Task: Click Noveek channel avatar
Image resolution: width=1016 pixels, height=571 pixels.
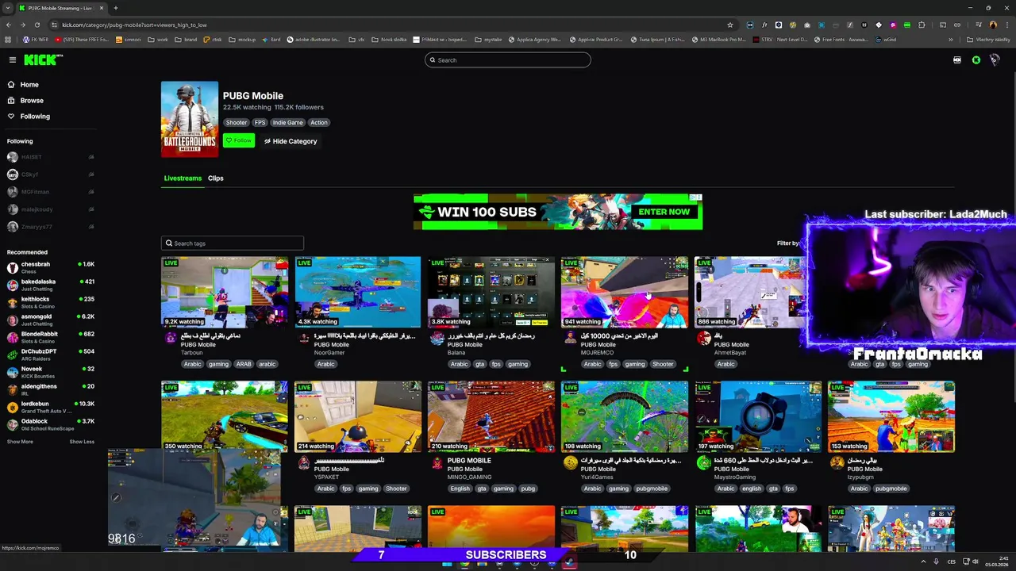Action: click(x=13, y=372)
